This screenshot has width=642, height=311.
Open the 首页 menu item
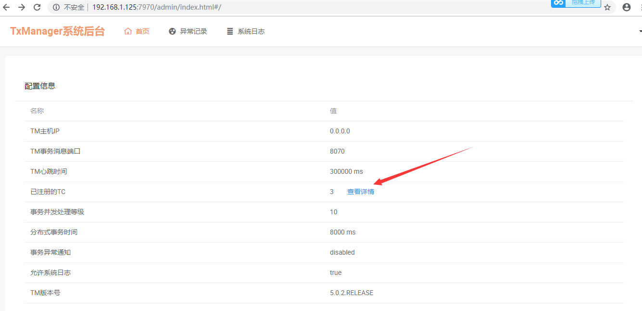tap(142, 31)
